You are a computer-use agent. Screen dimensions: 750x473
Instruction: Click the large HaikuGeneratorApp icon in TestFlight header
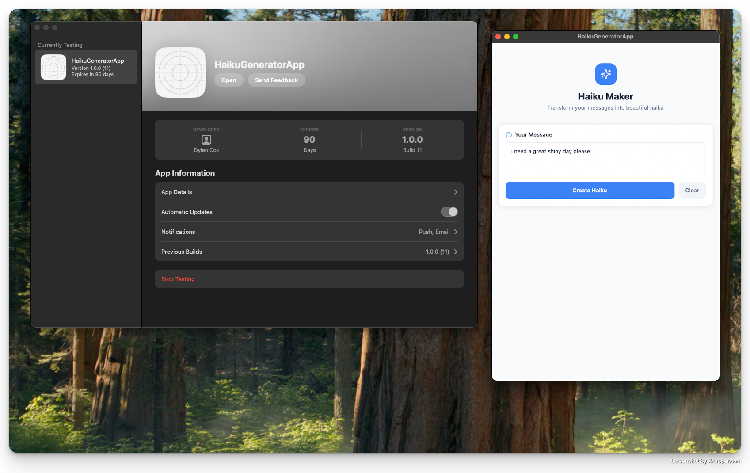(x=180, y=72)
